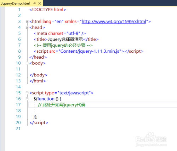Click the }); closing line
This screenshot has height=151, width=177.
[x=35, y=117]
